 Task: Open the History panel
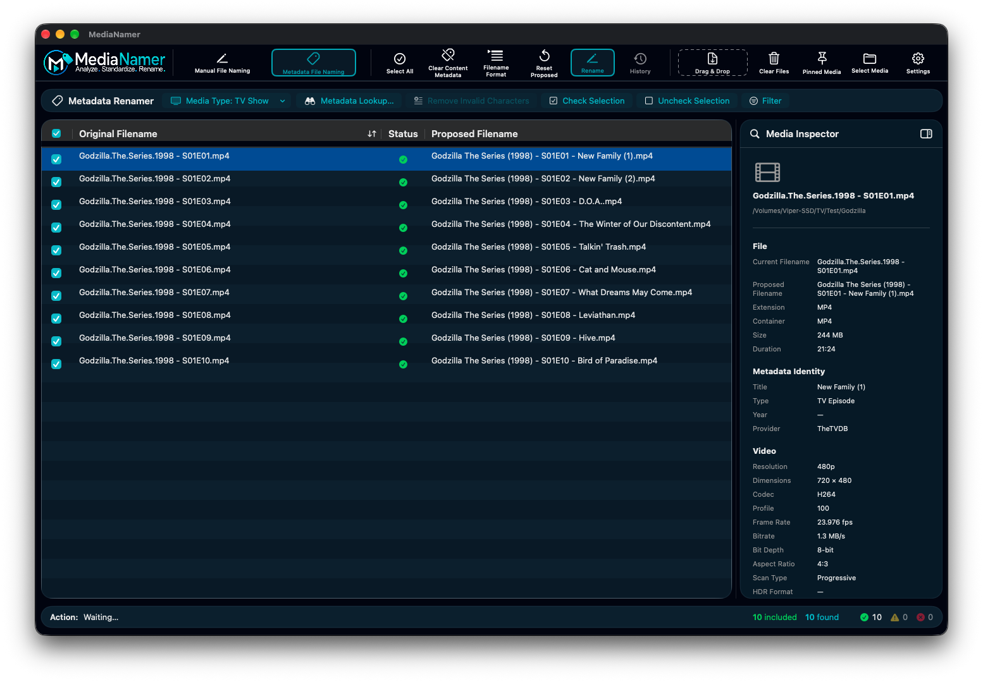640,63
